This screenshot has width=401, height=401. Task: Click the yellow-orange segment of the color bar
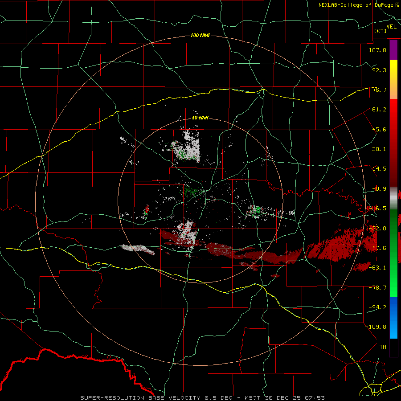click(x=393, y=79)
